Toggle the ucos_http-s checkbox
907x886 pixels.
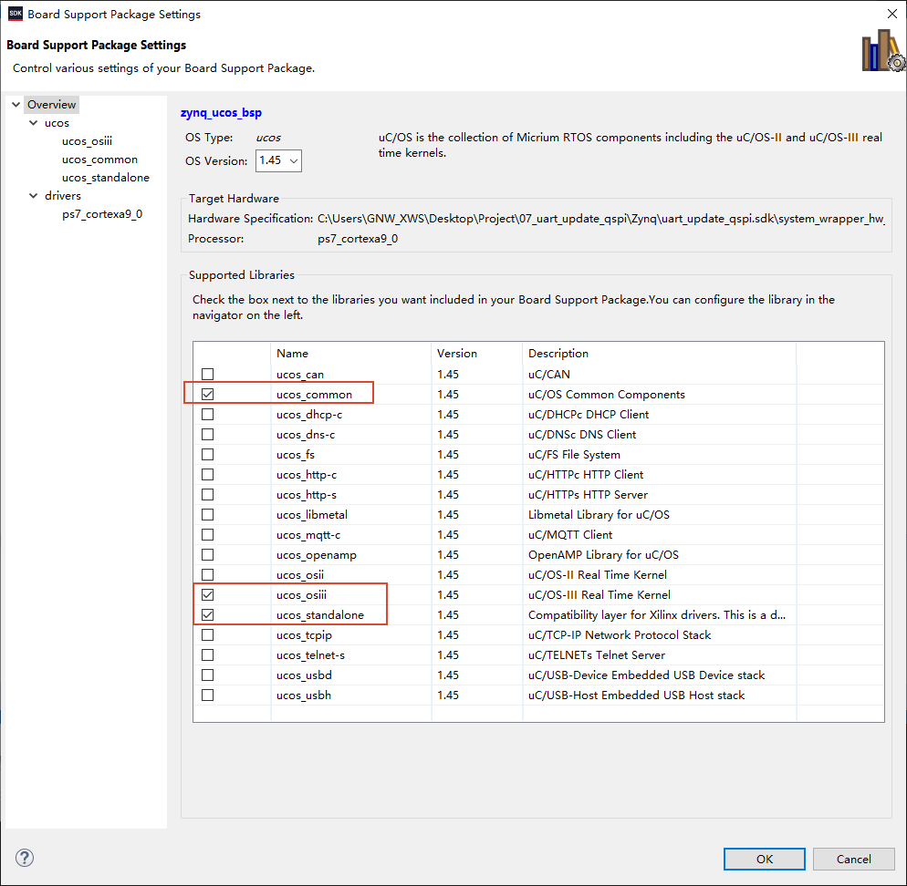pyautogui.click(x=208, y=495)
